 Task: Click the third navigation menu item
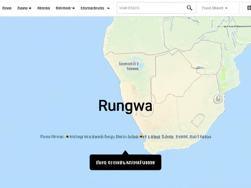point(44,8)
